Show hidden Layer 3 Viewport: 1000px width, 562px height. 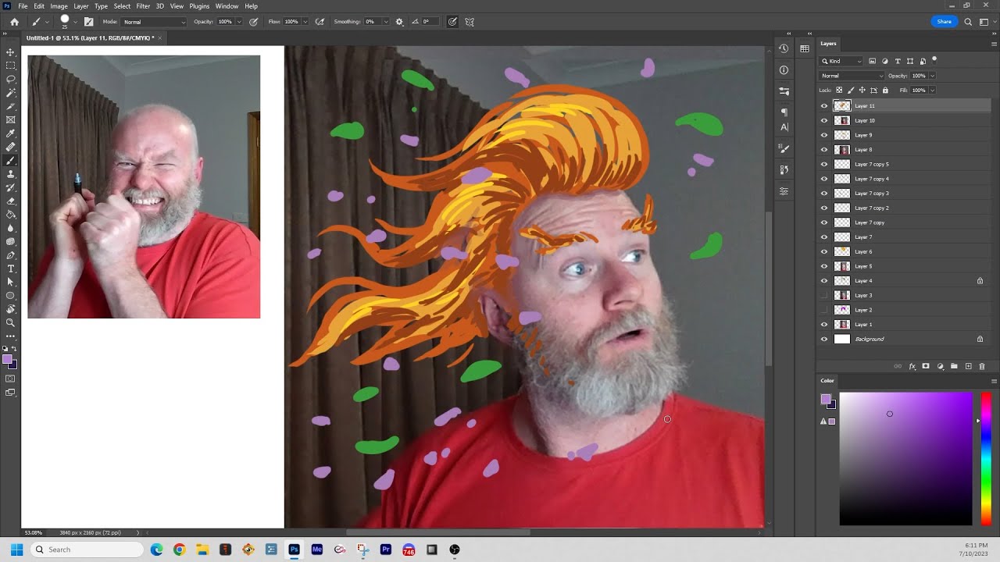(x=823, y=295)
